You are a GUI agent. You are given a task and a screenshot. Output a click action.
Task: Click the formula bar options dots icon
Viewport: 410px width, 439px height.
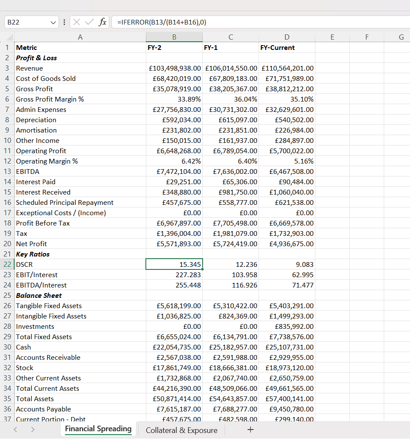coord(65,22)
